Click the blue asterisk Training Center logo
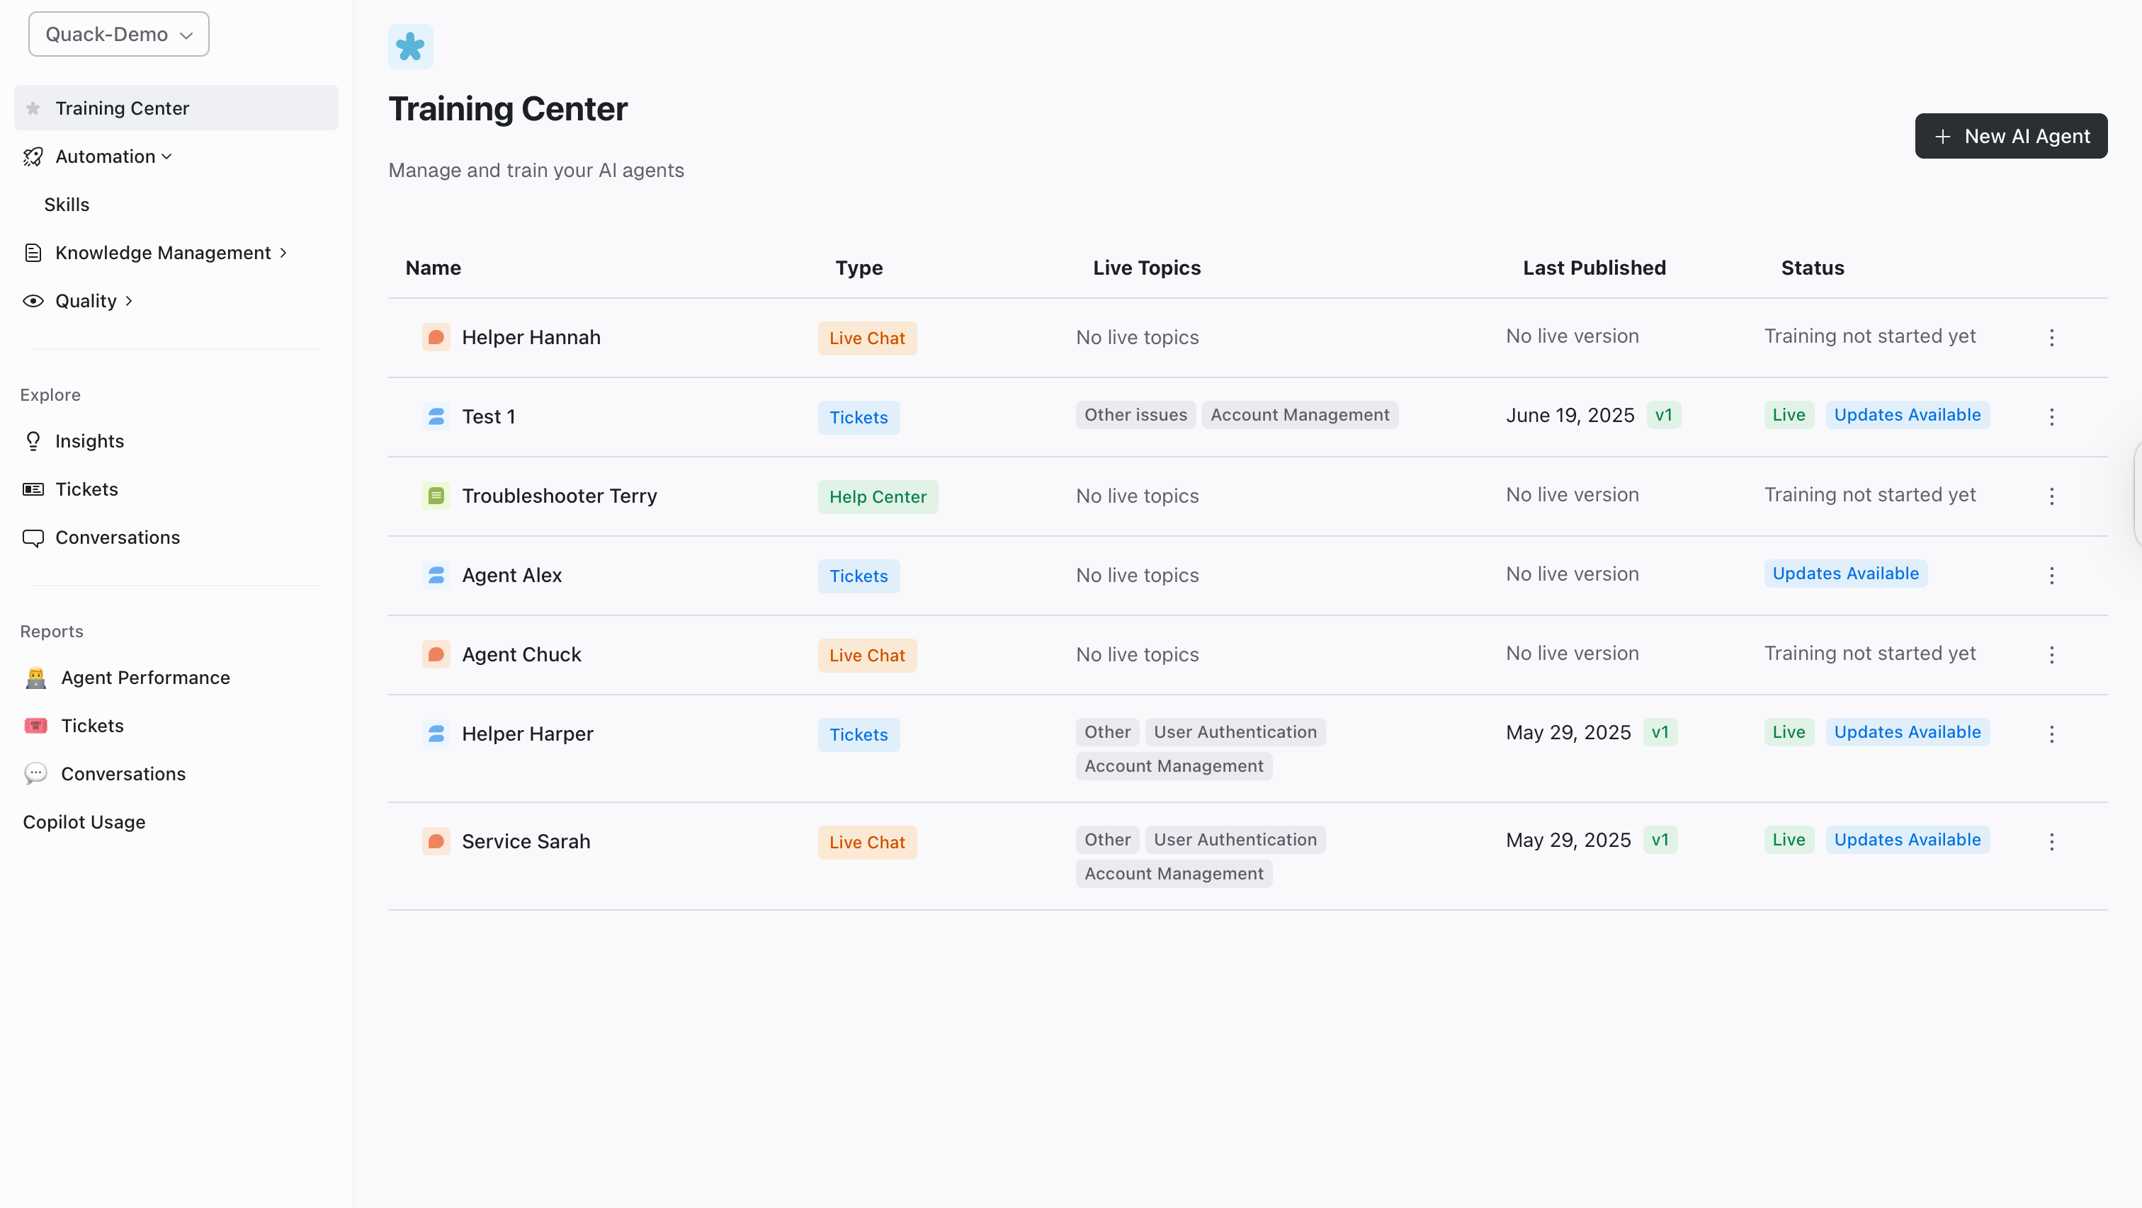 (x=411, y=47)
